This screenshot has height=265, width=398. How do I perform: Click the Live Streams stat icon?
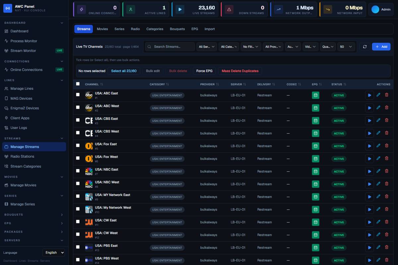(x=180, y=10)
